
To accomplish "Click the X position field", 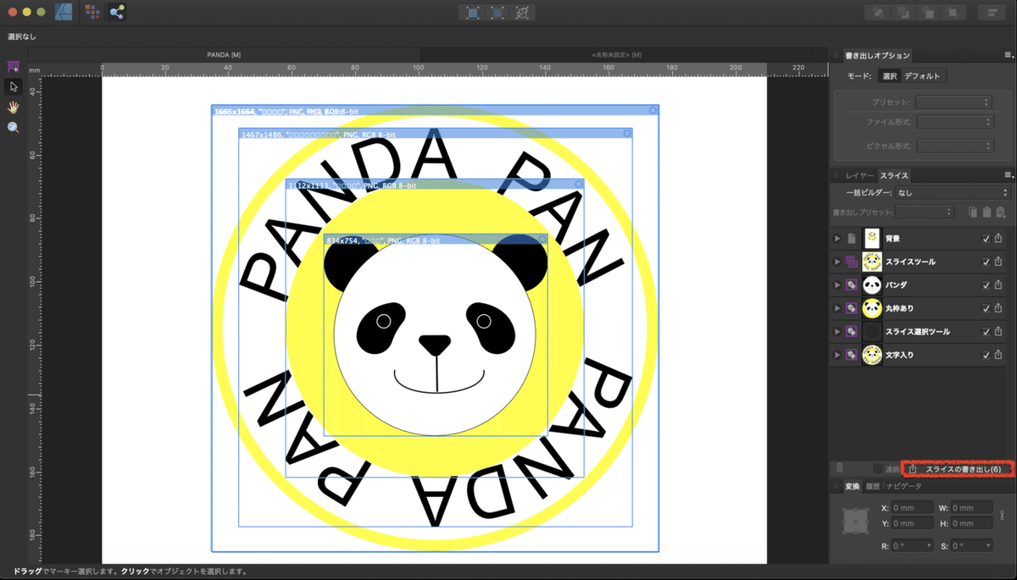I will point(913,508).
